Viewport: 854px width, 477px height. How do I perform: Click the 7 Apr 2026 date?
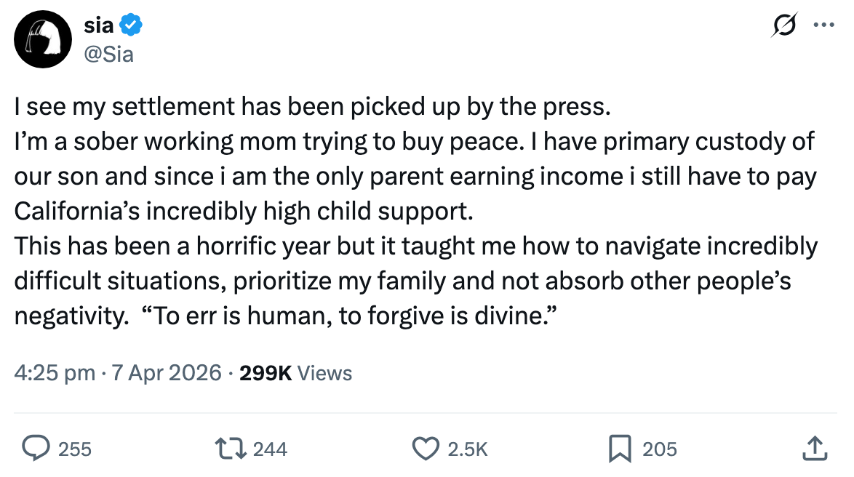click(166, 373)
